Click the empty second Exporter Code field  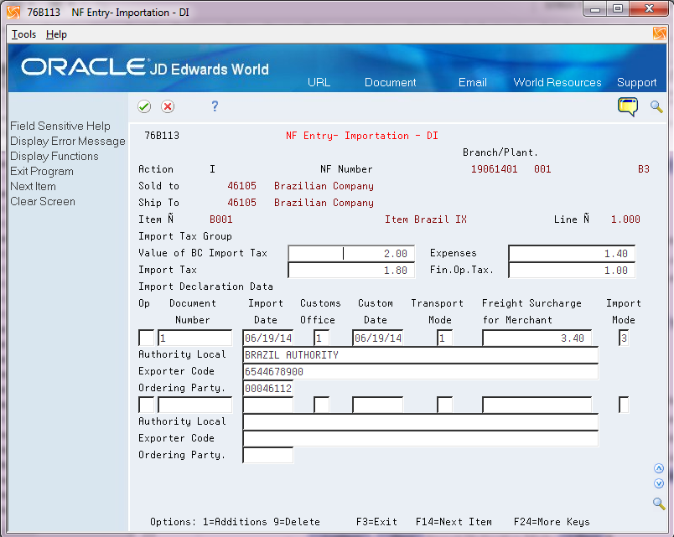tap(420, 439)
